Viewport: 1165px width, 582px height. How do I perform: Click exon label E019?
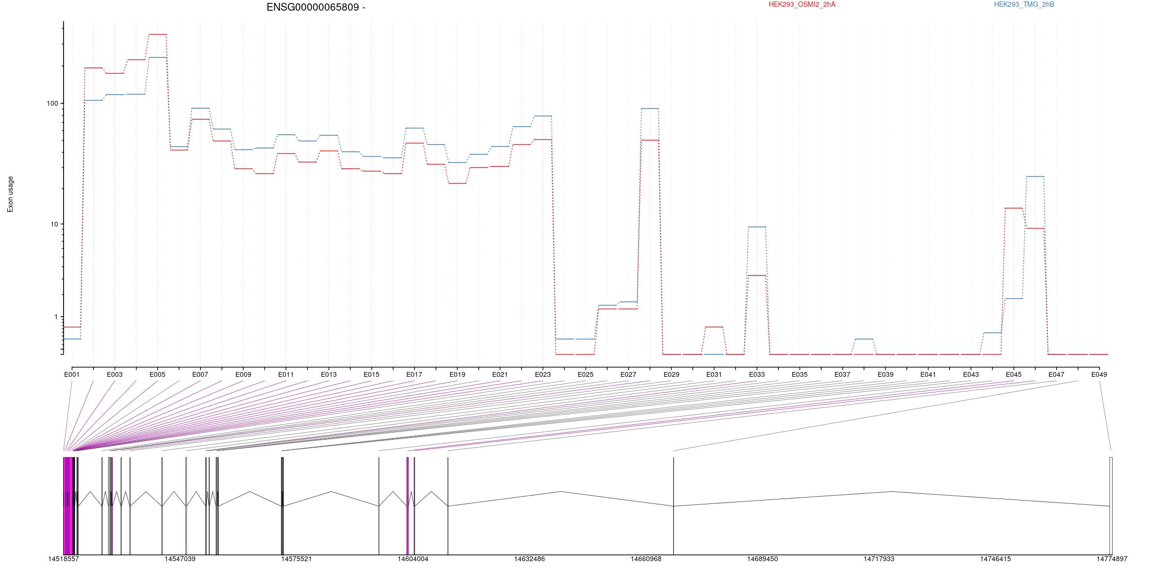tap(457, 374)
